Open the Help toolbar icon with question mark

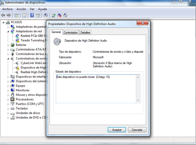32,15
